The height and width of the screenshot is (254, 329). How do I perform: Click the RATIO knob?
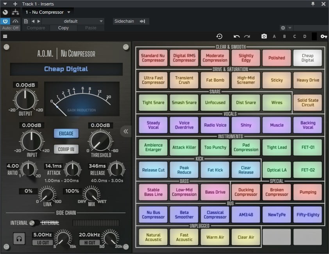click(x=29, y=169)
